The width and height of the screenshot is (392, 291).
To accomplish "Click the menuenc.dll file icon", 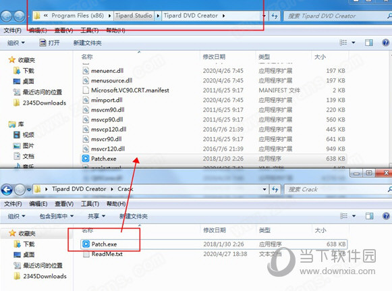I will [x=86, y=71].
